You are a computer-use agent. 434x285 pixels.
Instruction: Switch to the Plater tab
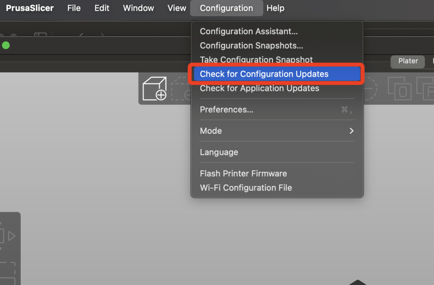408,61
